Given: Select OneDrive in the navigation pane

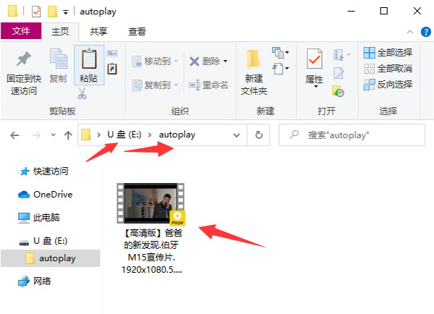Looking at the screenshot, I should (45, 195).
